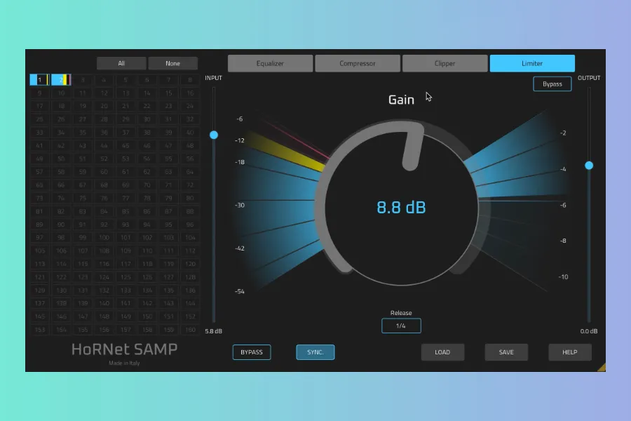Viewport: 631px width, 421px height.
Task: Open the HELP button
Action: point(570,352)
